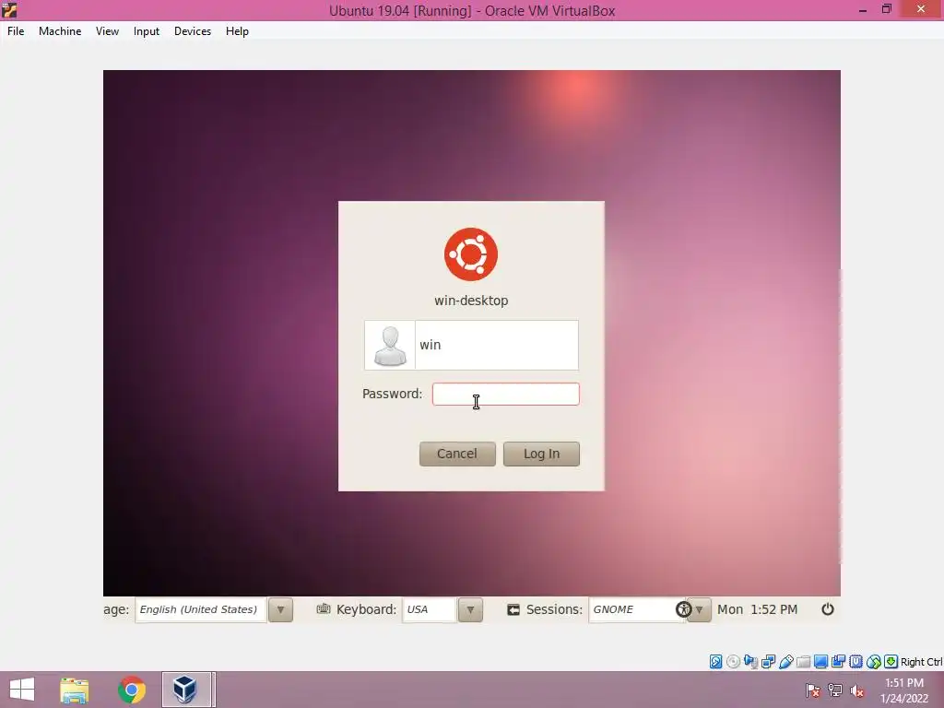Click the VirtualBox title bar icon
944x708 pixels.
[9, 9]
